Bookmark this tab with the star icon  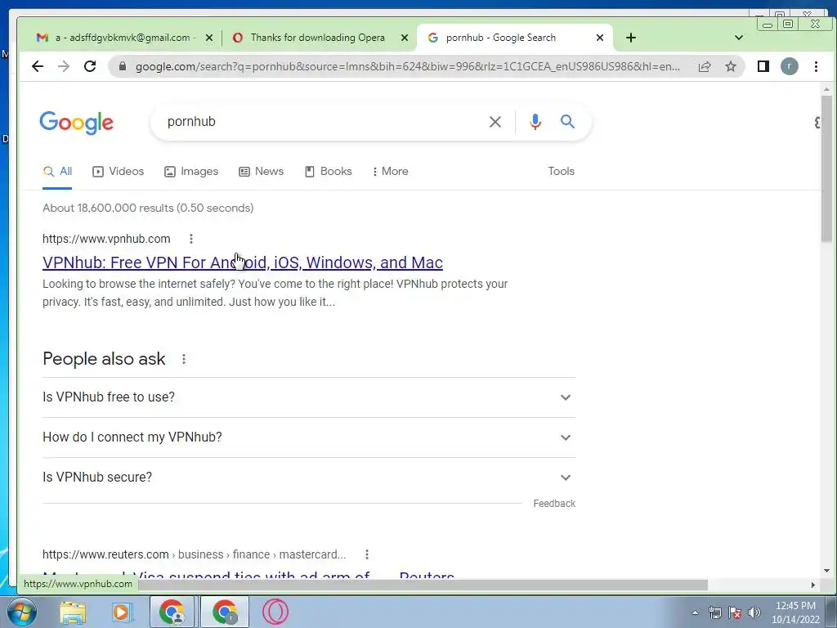(730, 66)
